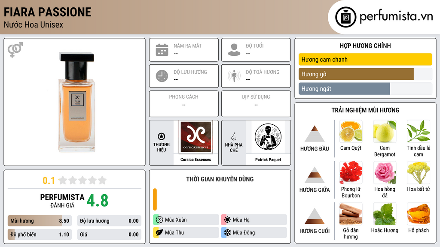Click the sillage icon beside Độ toả hương
This screenshot has height=247, width=440.
(x=234, y=76)
